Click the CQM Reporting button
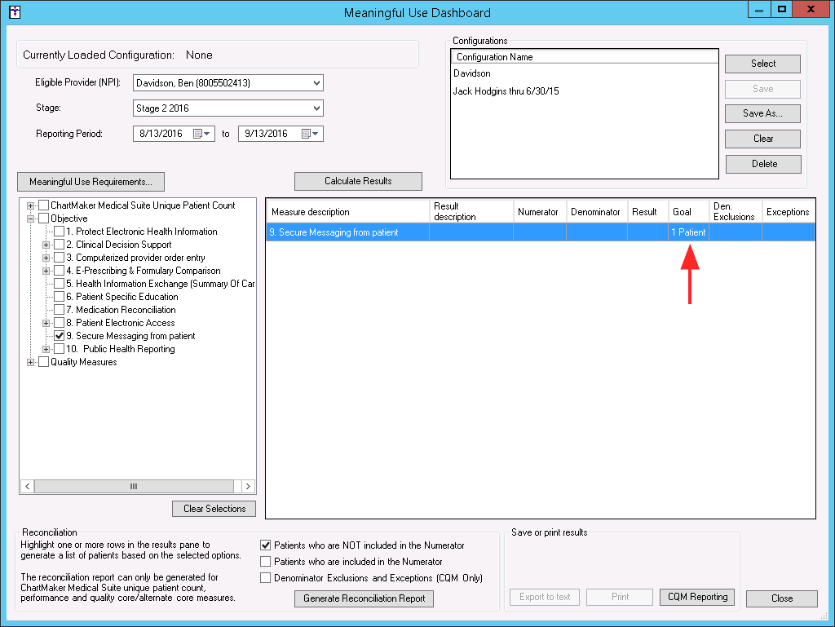The height and width of the screenshot is (627, 835). pos(697,597)
